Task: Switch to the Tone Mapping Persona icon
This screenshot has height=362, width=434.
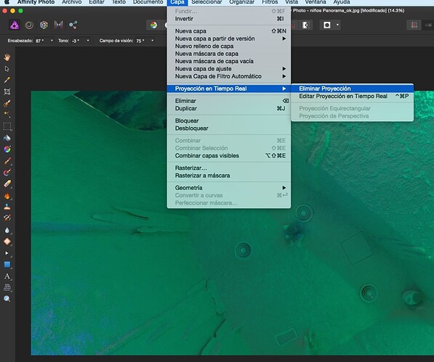Action: [58, 25]
